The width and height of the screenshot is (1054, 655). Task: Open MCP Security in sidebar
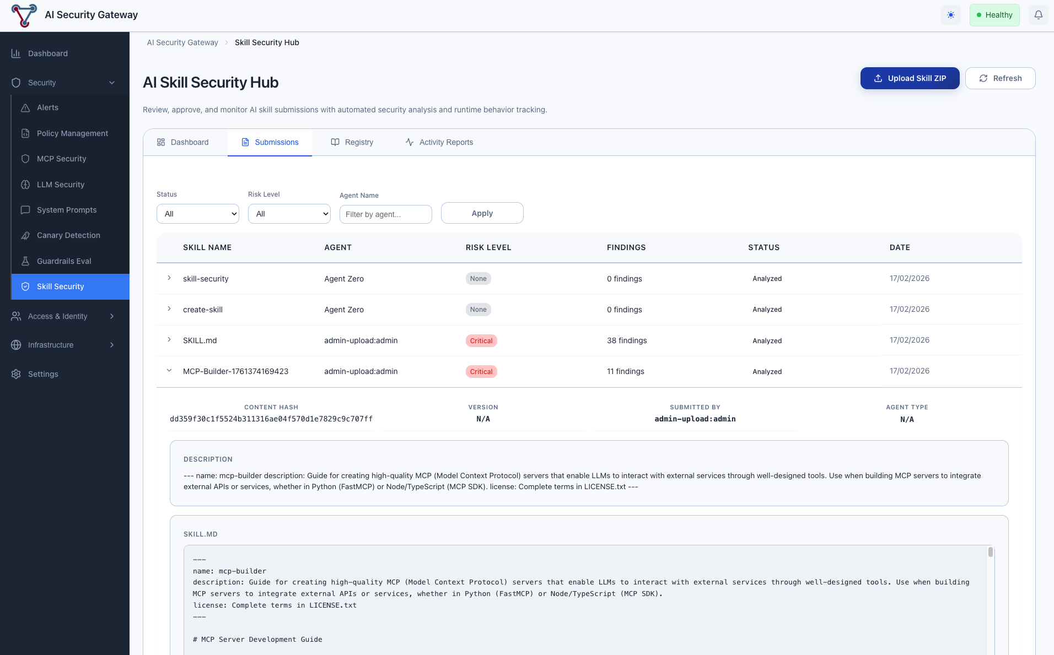(x=61, y=159)
